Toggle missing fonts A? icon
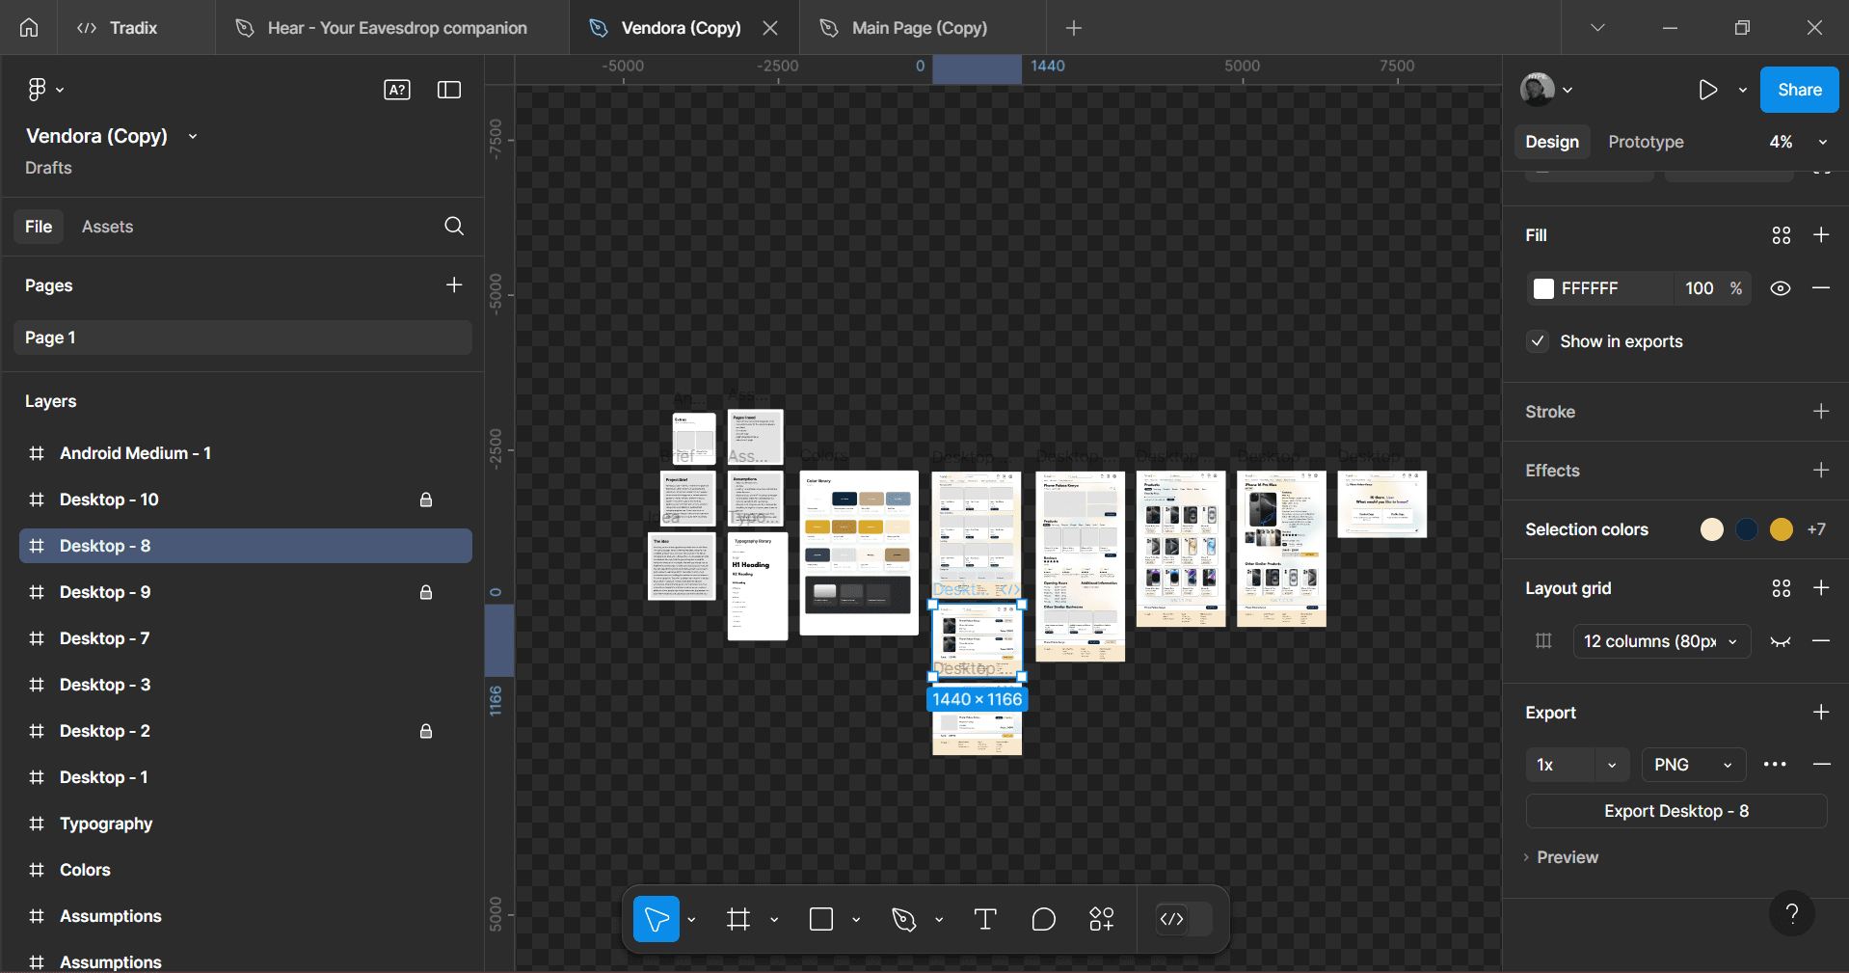 397,90
